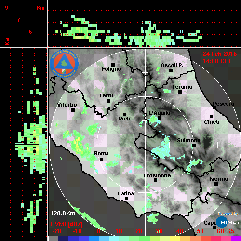Click the horizontal Km label near 9
Screen dimensions: 241x241
(x=40, y=8)
